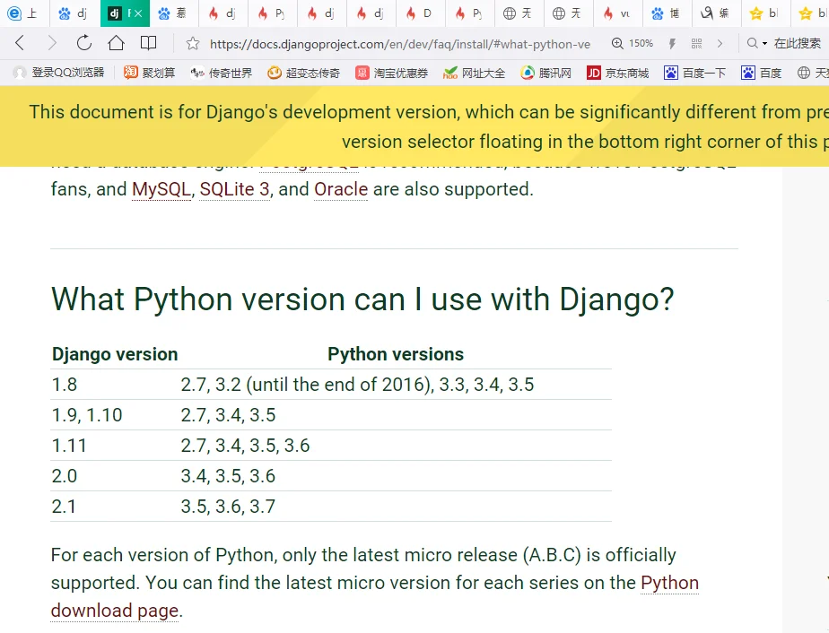
Task: Switch to the first tab labeled 上
Action: pos(25,13)
